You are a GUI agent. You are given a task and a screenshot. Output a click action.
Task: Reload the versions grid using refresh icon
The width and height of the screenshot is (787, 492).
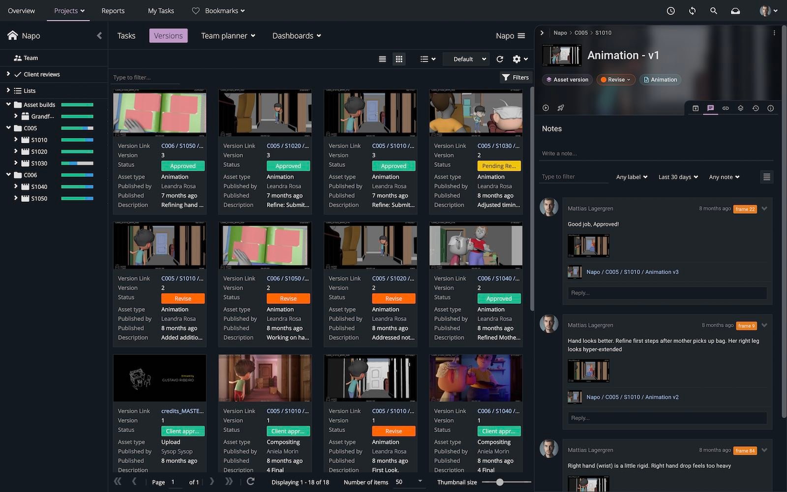click(500, 59)
